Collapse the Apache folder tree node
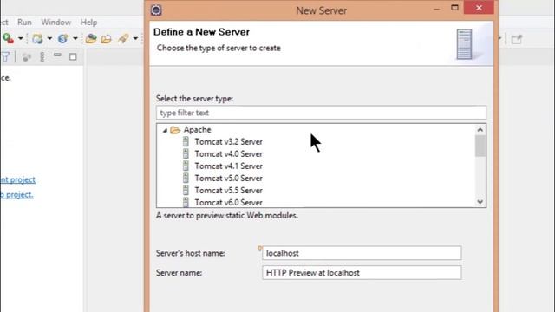555x312 pixels. [x=165, y=130]
